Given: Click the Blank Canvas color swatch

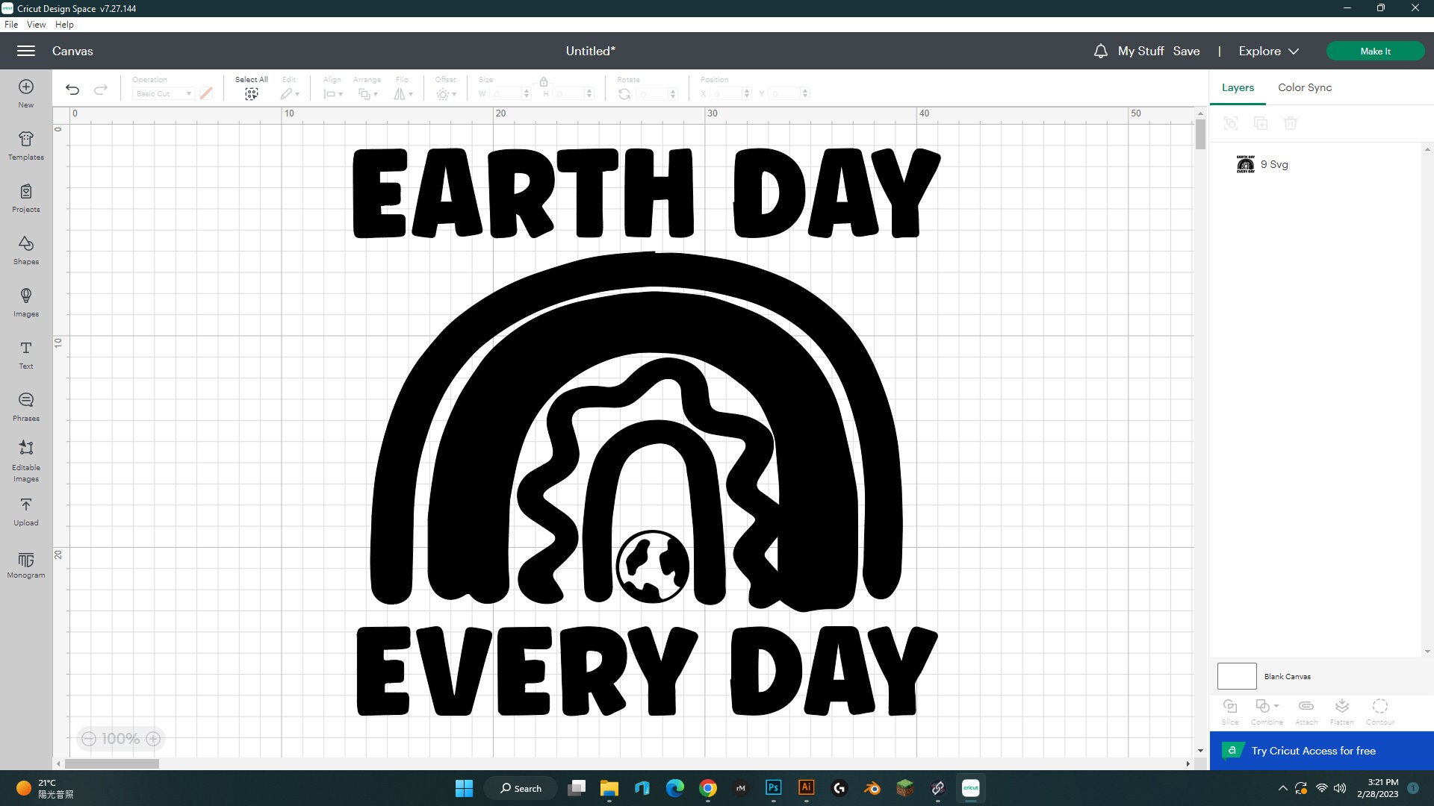Looking at the screenshot, I should (1236, 676).
